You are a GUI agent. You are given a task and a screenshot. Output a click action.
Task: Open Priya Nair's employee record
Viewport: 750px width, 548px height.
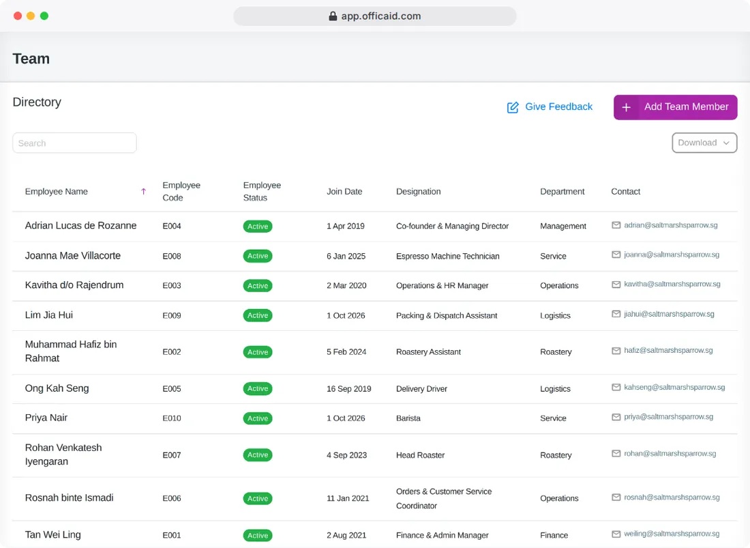pyautogui.click(x=46, y=418)
